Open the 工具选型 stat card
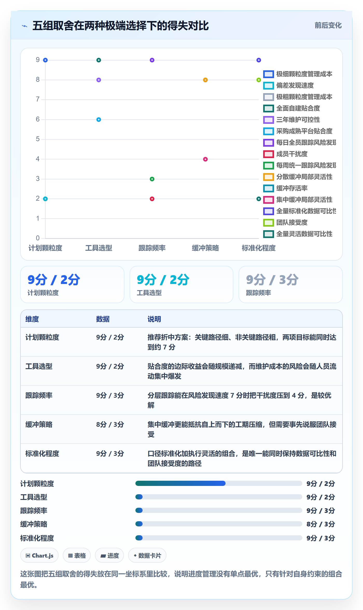Screen dimensions: 363x610 tap(181, 284)
